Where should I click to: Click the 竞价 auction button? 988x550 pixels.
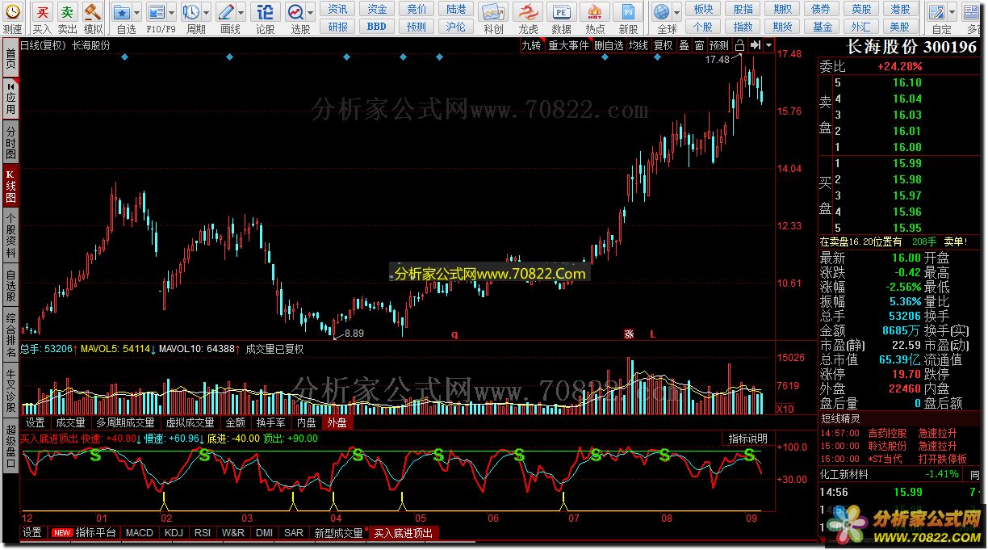click(417, 9)
